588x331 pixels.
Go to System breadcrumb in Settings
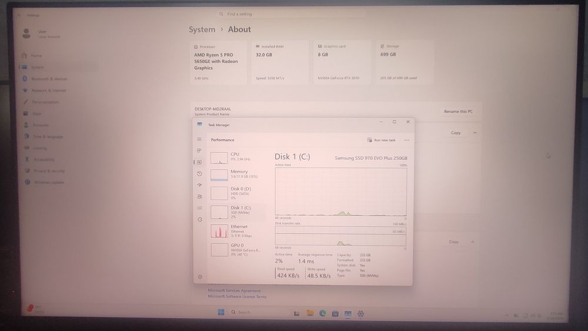[202, 29]
